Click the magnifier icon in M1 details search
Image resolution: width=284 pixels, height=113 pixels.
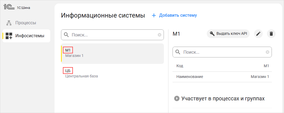(x=178, y=52)
